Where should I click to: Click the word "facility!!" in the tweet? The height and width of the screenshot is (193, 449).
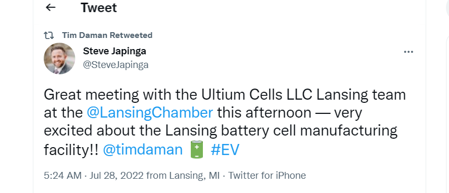pyautogui.click(x=71, y=149)
